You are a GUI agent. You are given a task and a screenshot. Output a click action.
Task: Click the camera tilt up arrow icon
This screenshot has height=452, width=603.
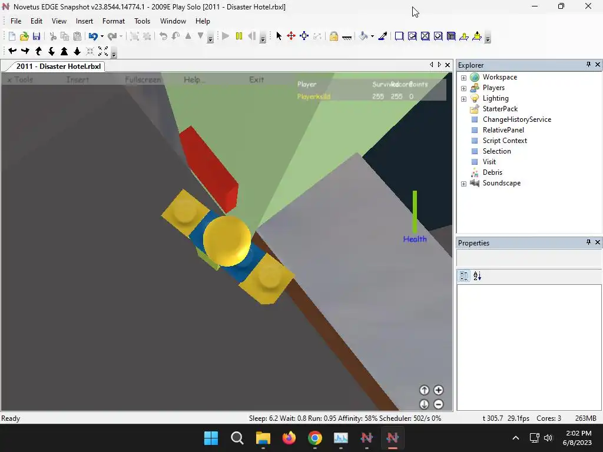pyautogui.click(x=38, y=51)
